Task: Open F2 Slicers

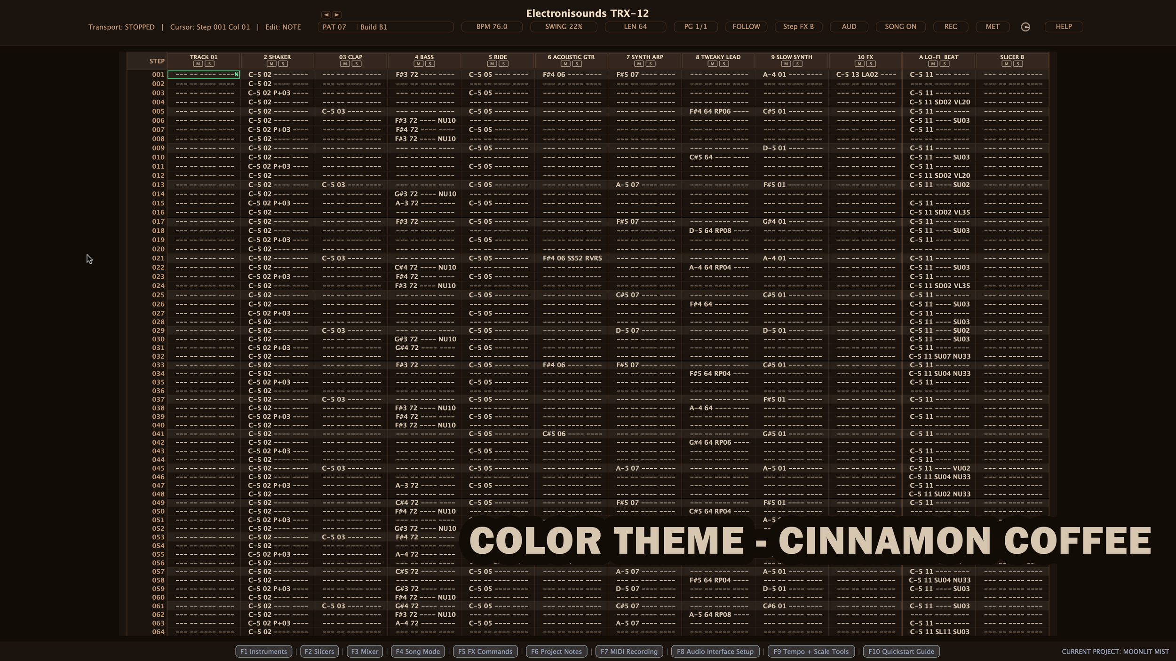Action: (319, 652)
